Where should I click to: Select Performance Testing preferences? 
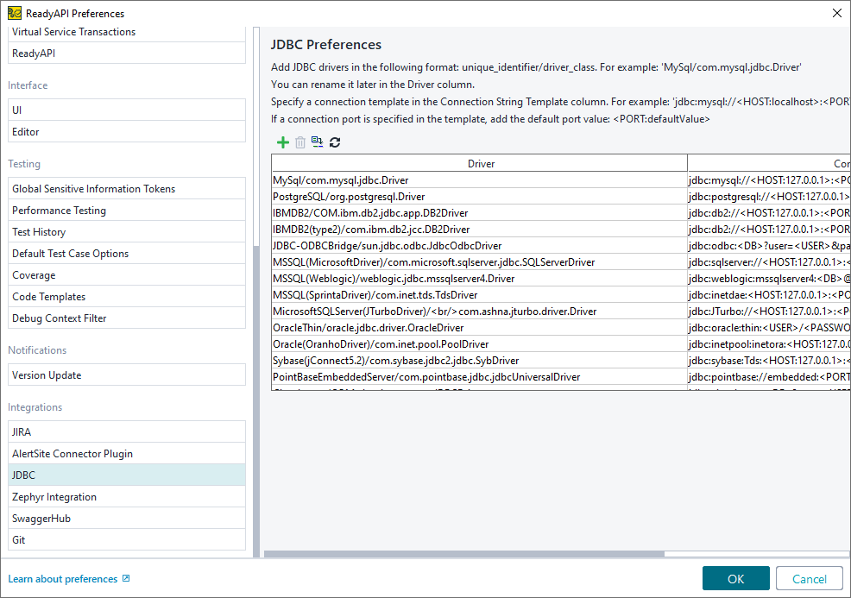(x=126, y=210)
